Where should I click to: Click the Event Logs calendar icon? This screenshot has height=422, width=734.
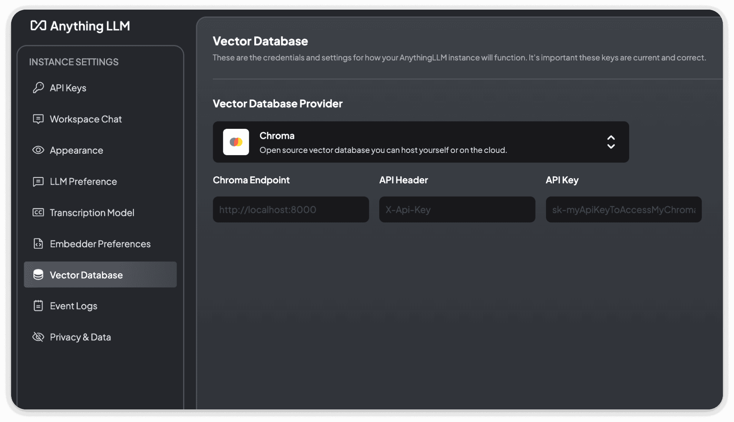point(38,305)
